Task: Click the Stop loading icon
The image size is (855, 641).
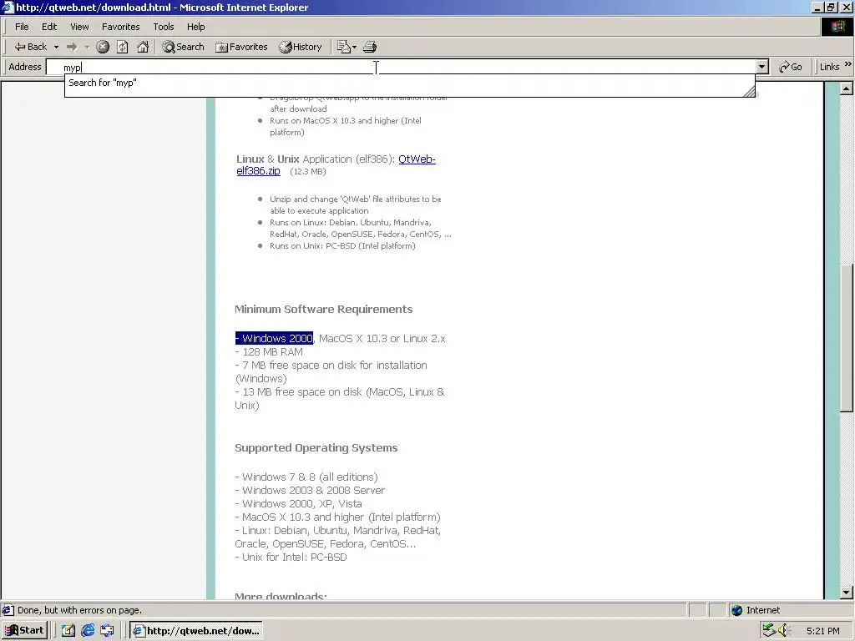Action: (103, 47)
